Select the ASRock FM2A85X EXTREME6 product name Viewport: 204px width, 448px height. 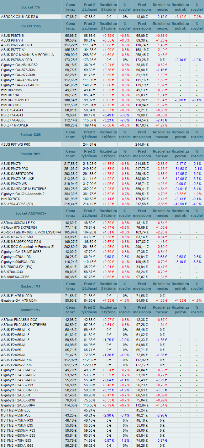click(x=24, y=325)
